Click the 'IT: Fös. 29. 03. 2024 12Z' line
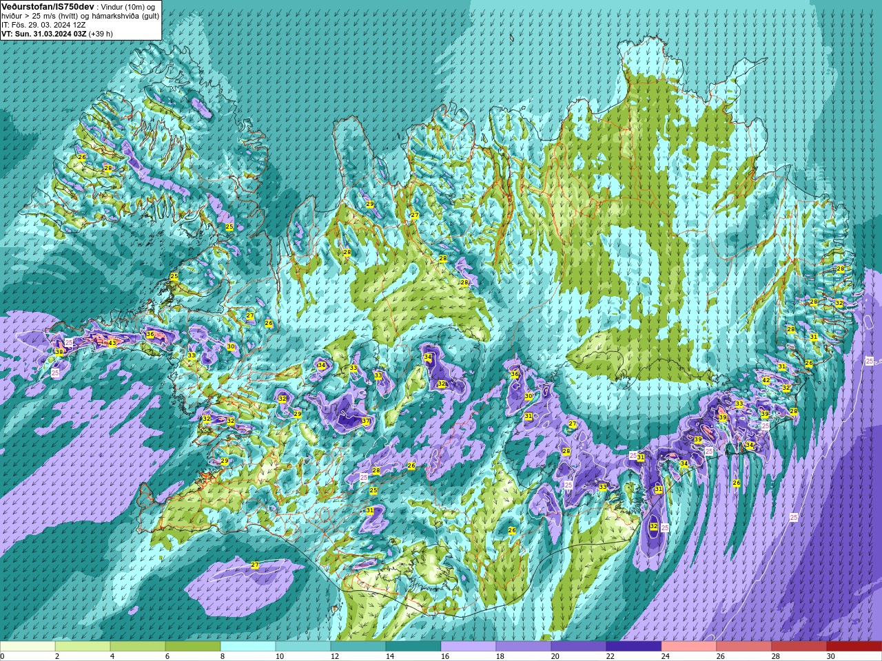The width and height of the screenshot is (882, 661). pyautogui.click(x=43, y=24)
